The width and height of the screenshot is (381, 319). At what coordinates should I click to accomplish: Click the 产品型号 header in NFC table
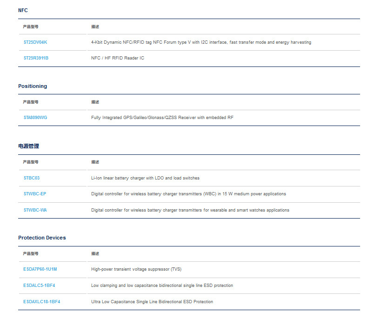coord(31,27)
